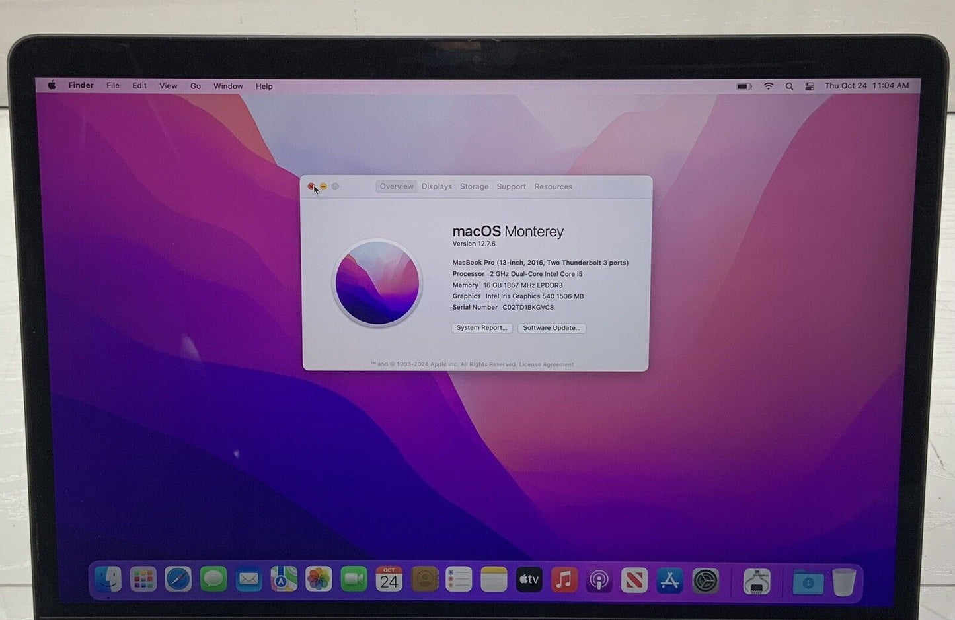The width and height of the screenshot is (955, 620).
Task: Open Calendar showing Oct 24
Action: click(389, 580)
